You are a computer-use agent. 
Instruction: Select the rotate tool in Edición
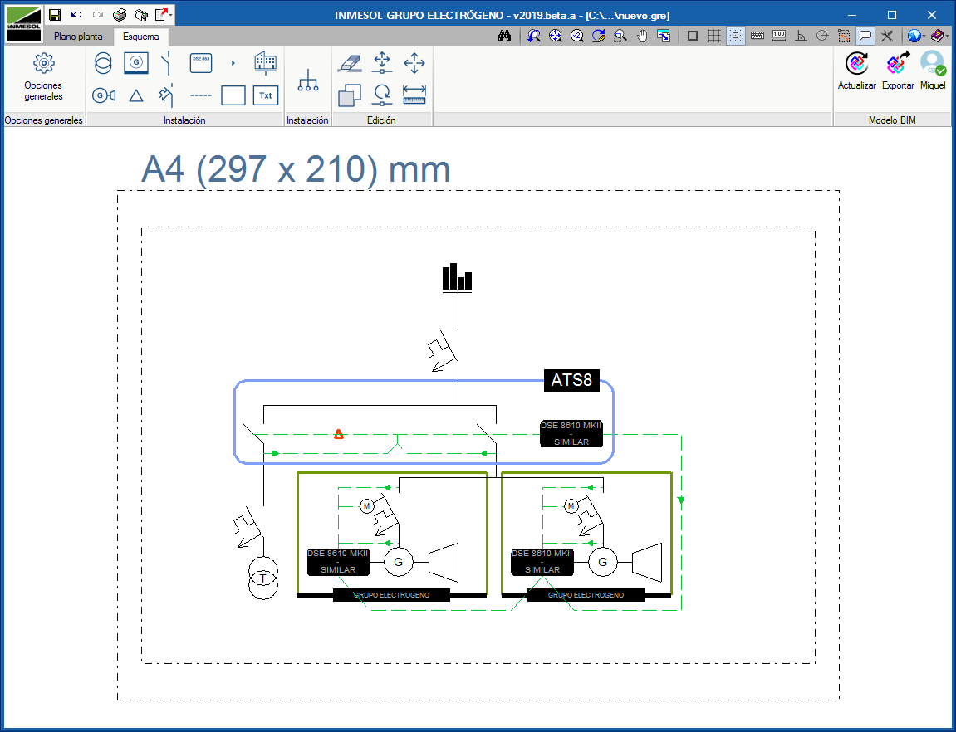(x=382, y=95)
